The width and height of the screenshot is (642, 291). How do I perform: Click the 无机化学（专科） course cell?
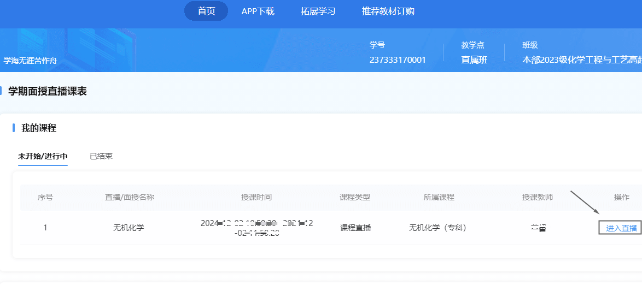point(439,228)
